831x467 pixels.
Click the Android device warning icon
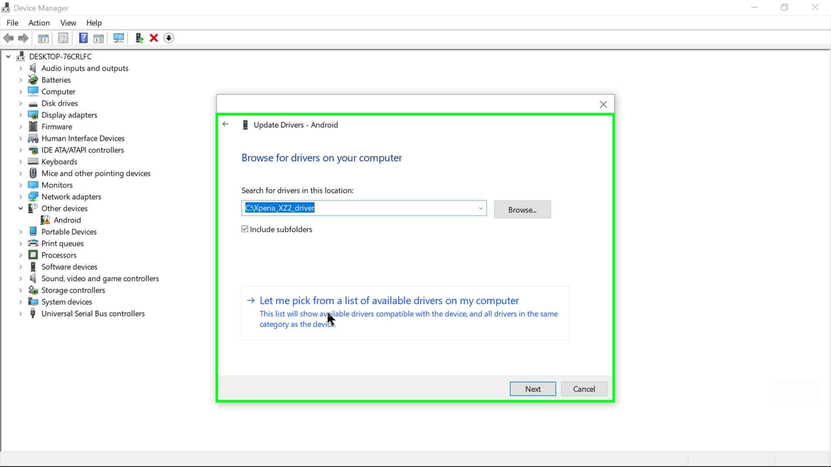pos(45,220)
